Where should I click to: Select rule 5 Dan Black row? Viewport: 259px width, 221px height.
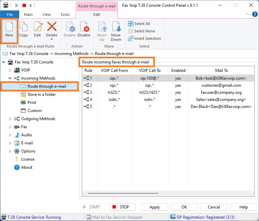[168, 107]
